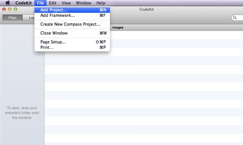Select Create New Compass Project…

(x=72, y=24)
